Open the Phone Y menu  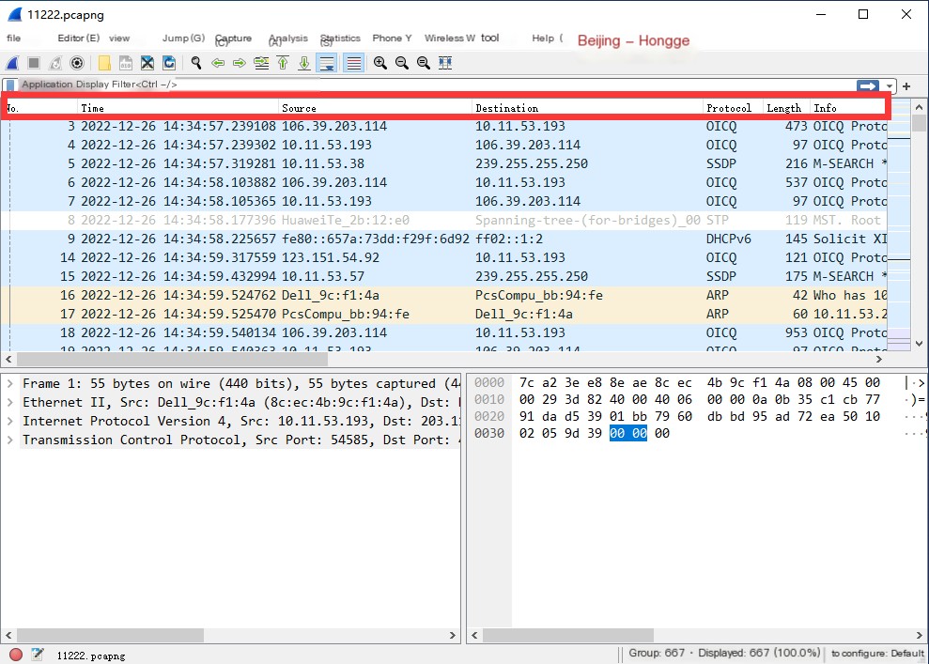pos(392,38)
